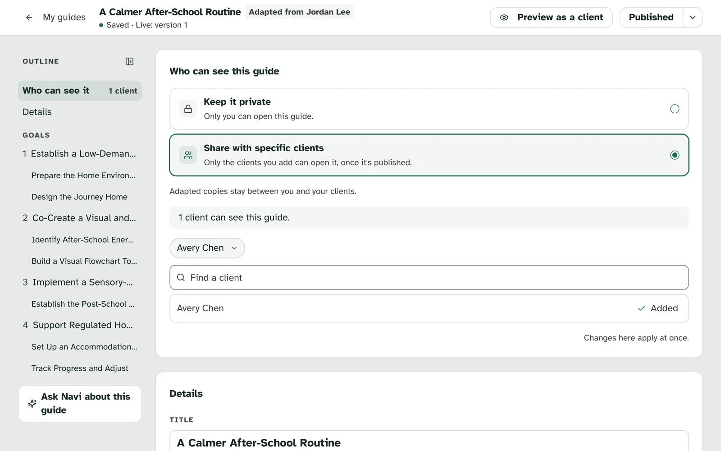
Task: Click the guide title field in Details
Action: tap(429, 442)
